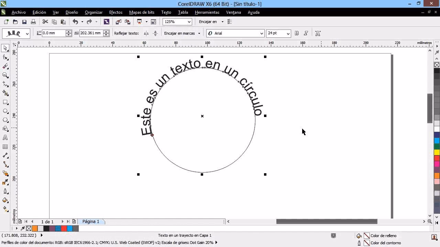This screenshot has width=440, height=247.
Task: Select the Shape tool
Action: (5, 57)
